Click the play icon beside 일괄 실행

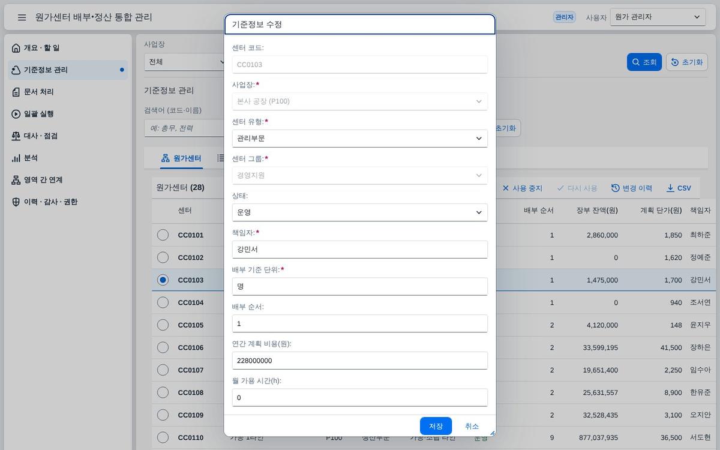click(x=16, y=114)
